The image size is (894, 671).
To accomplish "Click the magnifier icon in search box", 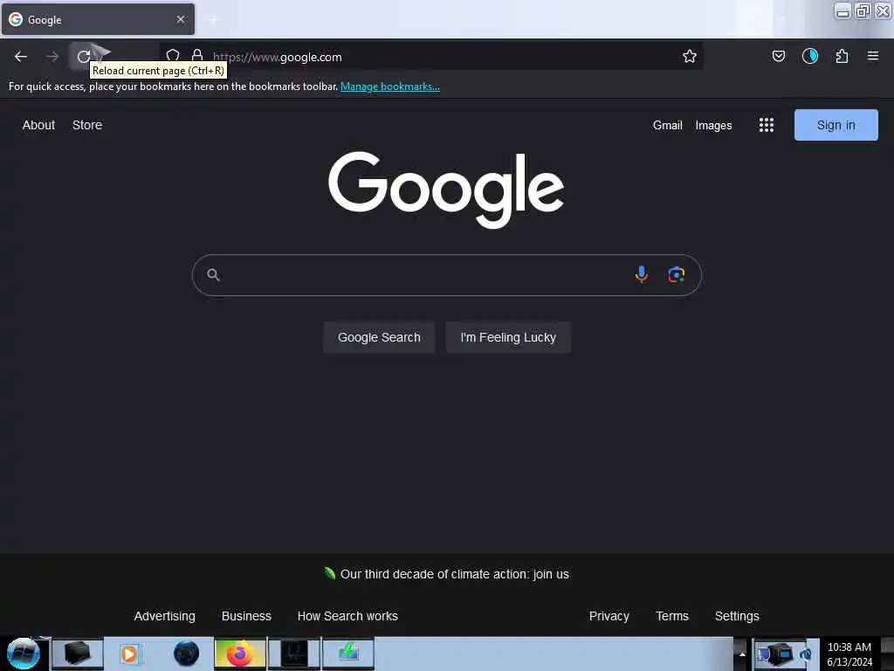I will 213,275.
